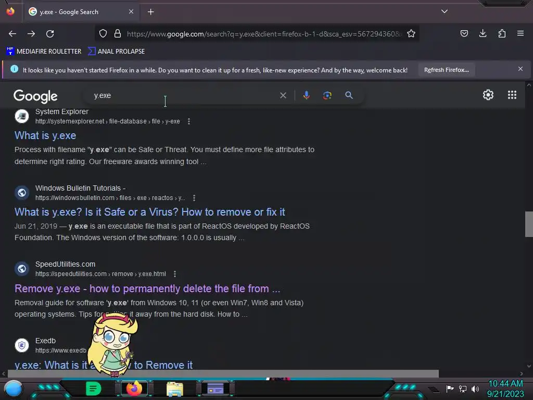Go back to the previous page
The height and width of the screenshot is (400, 533).
coord(12,34)
